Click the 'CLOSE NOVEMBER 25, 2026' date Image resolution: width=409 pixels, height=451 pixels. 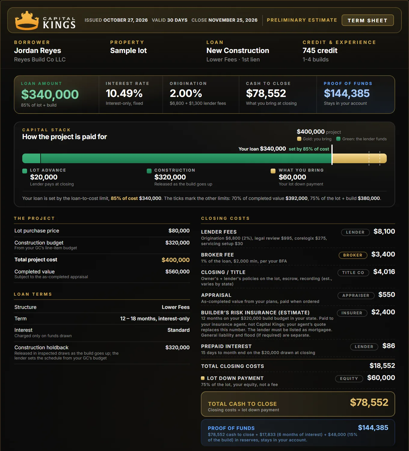[x=224, y=20]
